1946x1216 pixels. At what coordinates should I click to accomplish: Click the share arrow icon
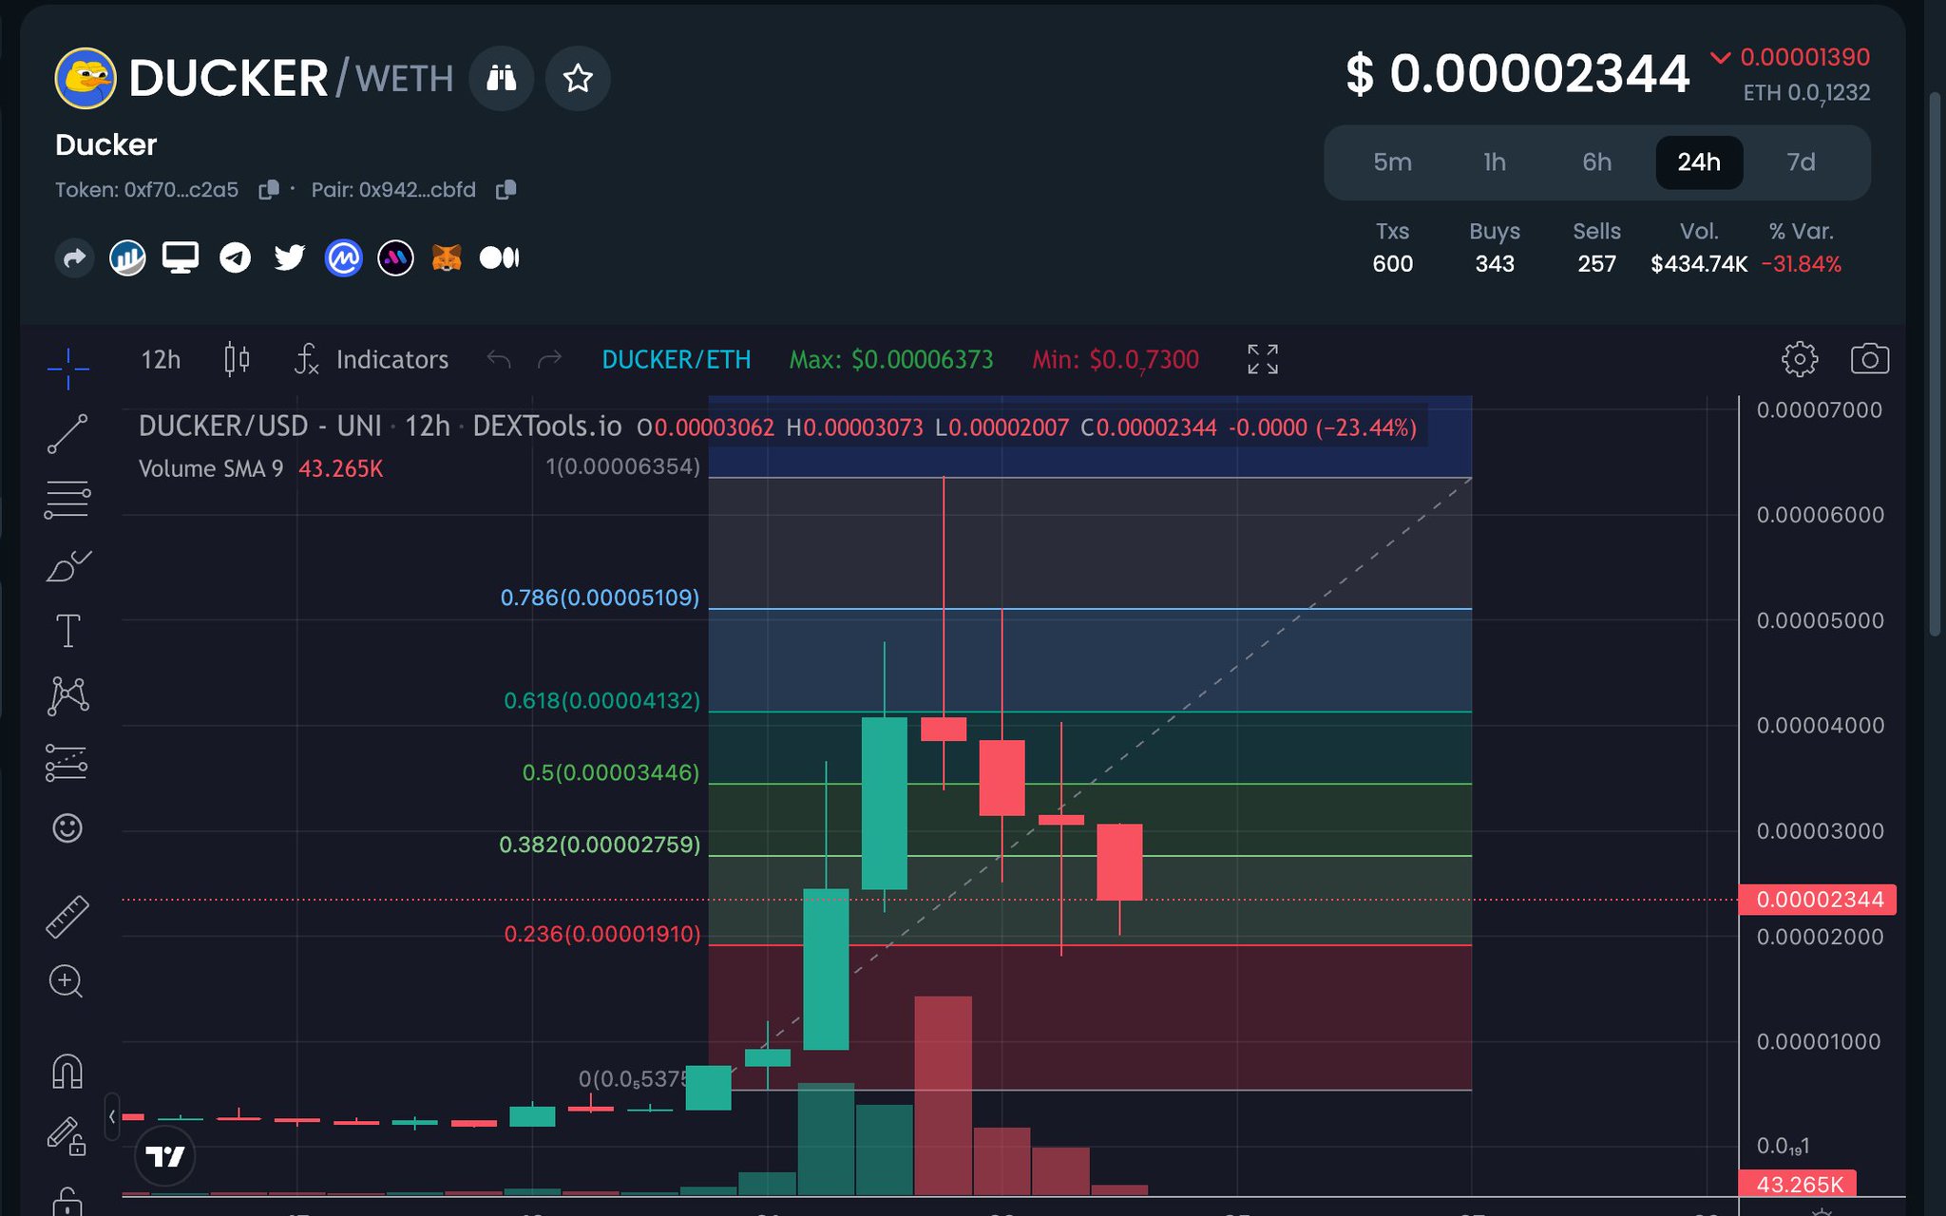pyautogui.click(x=74, y=257)
